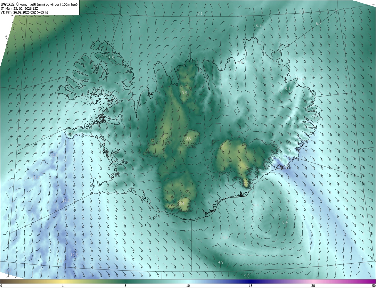Click the 6.2 value label on the map
Image resolution: width=376 pixels, height=288 pixels.
coord(259,26)
